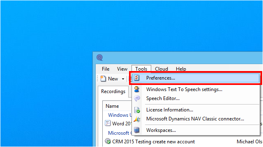
Task: Click the CRM 2015 recording gear icon
Action: tap(108, 141)
